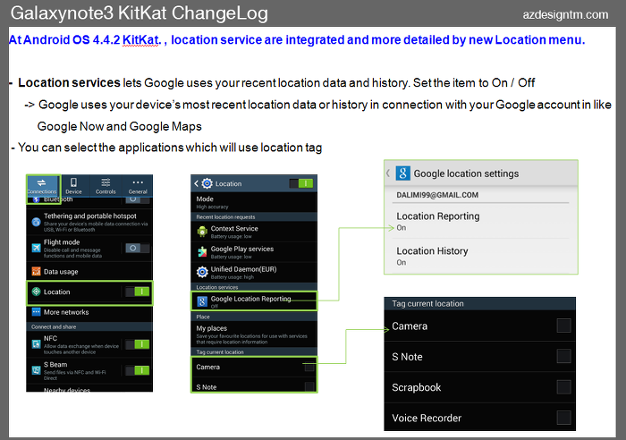This screenshot has height=440, width=626.
Task: Click the More networks icon
Action: tap(37, 312)
